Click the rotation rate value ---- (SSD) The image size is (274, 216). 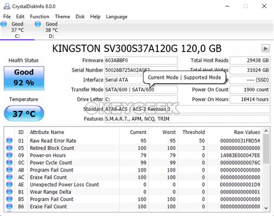click(250, 80)
